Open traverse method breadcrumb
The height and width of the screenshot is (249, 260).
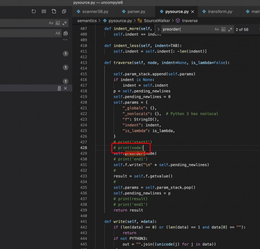click(190, 21)
